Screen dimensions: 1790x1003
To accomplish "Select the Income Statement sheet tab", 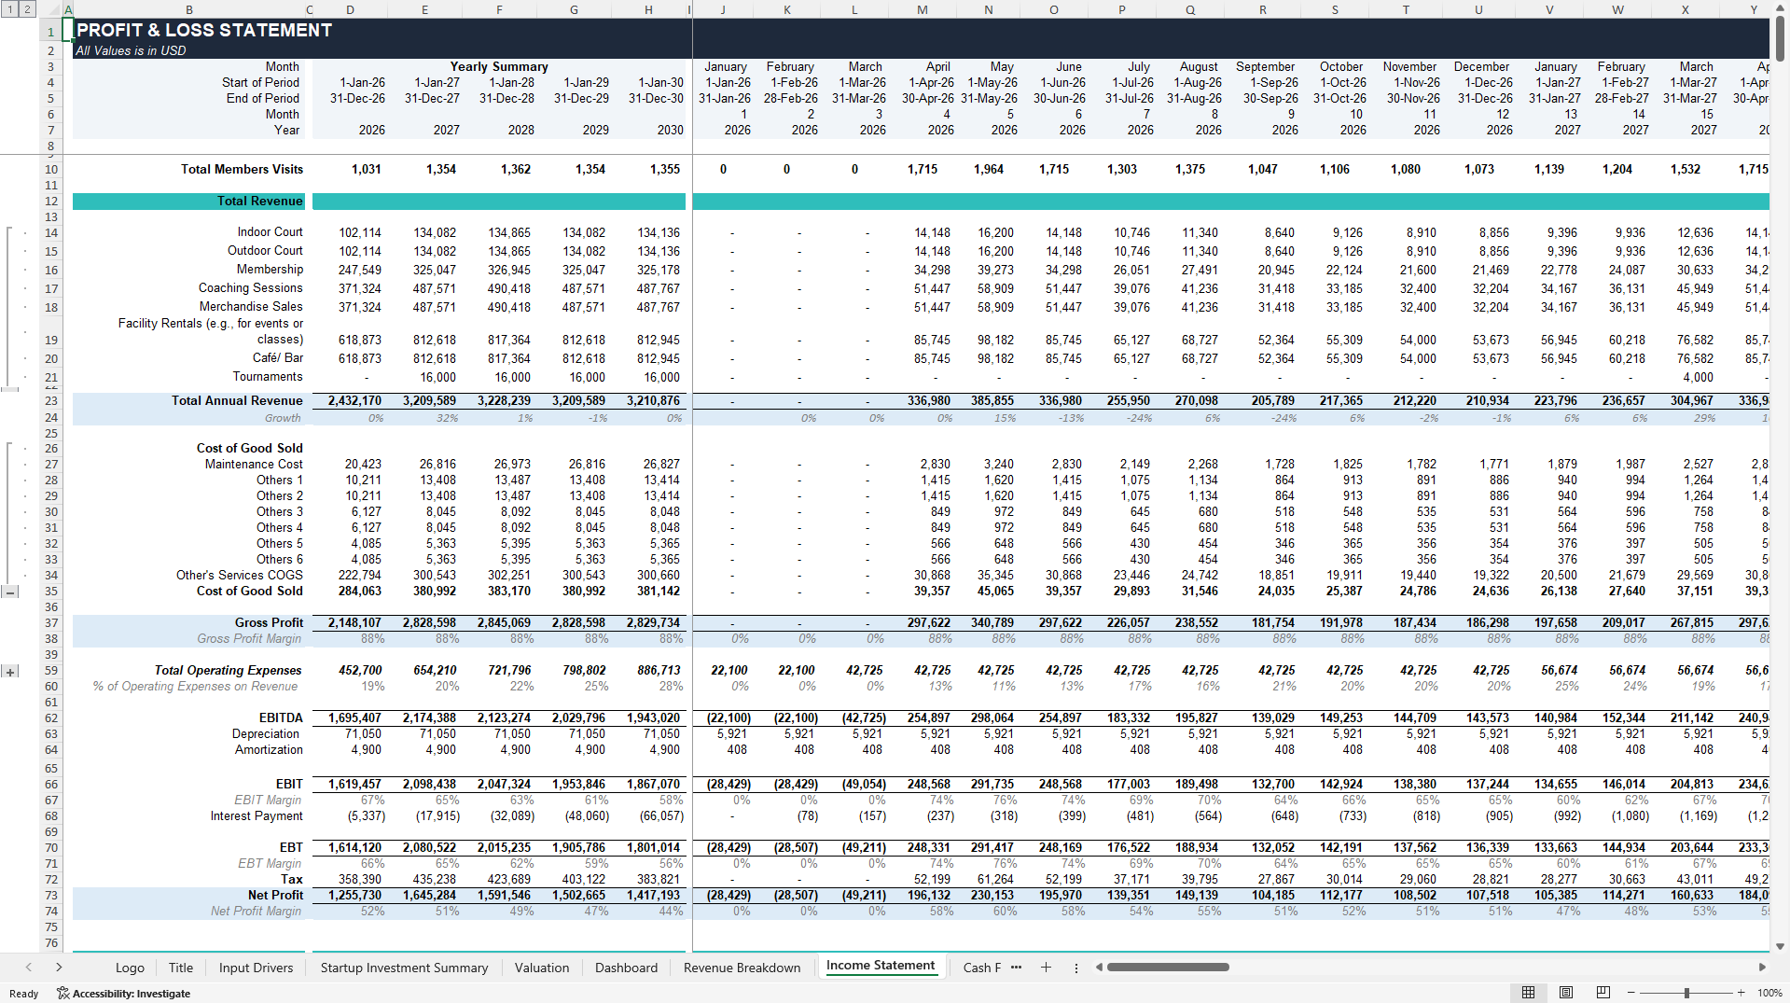I will coord(881,966).
